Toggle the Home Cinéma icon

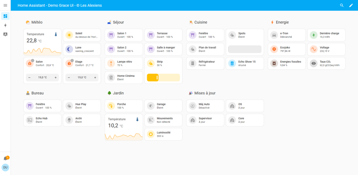click(111, 78)
